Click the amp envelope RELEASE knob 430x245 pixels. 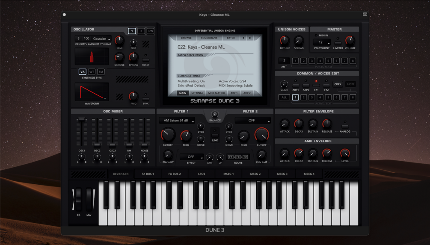click(x=326, y=153)
